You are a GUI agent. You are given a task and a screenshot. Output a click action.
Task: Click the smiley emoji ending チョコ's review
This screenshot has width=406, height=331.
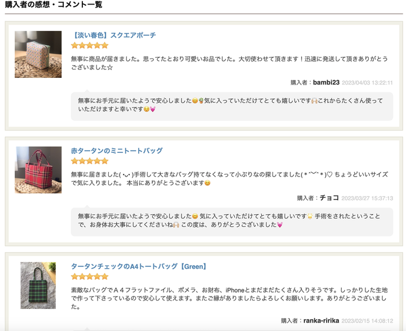pyautogui.click(x=208, y=183)
